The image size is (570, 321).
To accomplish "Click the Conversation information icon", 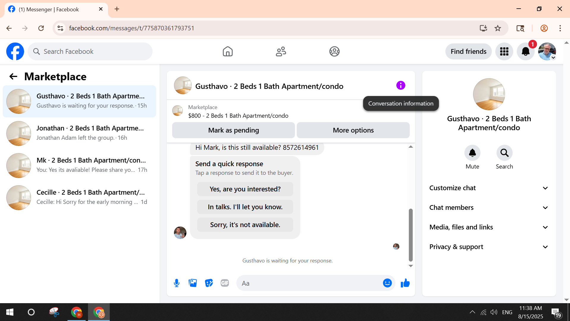I will [401, 86].
